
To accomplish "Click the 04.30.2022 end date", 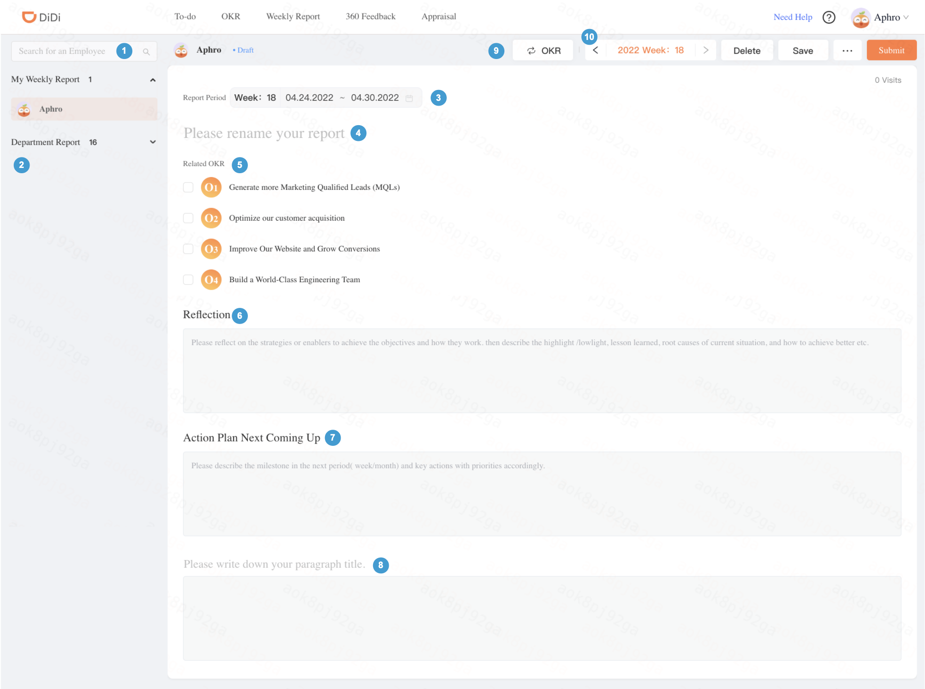I will point(375,98).
